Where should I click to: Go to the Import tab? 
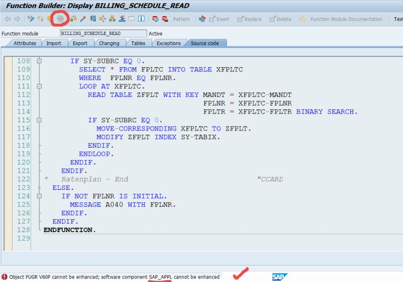[53, 43]
